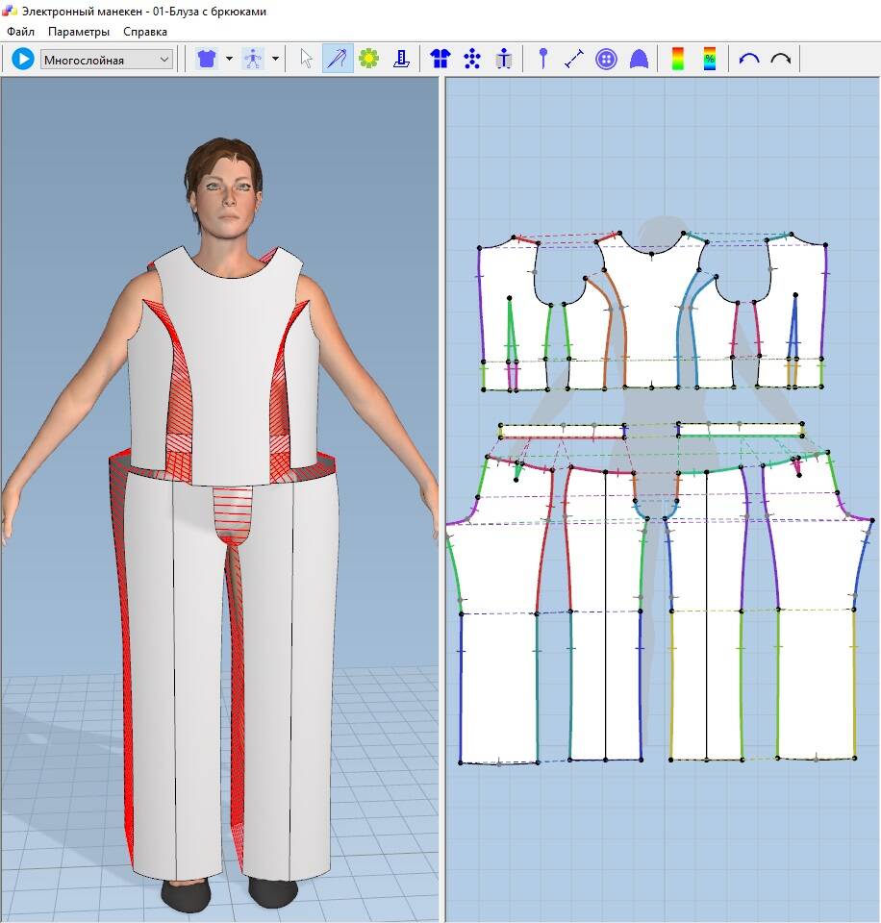Click the red-to-green gradient color map
This screenshot has width=881, height=923.
[678, 60]
